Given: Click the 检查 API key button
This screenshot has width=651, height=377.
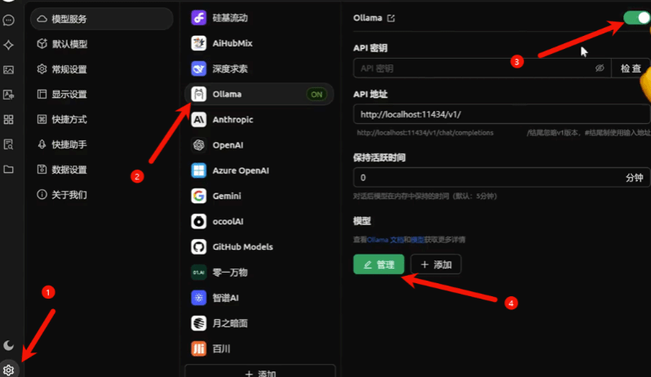Looking at the screenshot, I should pos(631,68).
